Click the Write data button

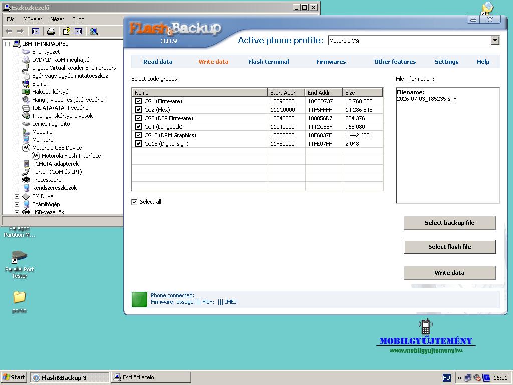click(x=450, y=273)
